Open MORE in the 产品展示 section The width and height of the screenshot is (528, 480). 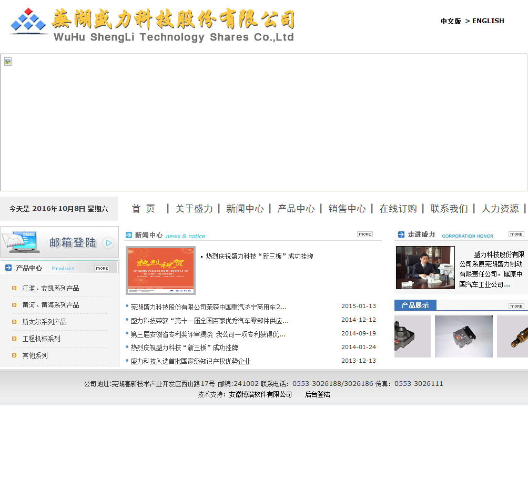click(516, 306)
